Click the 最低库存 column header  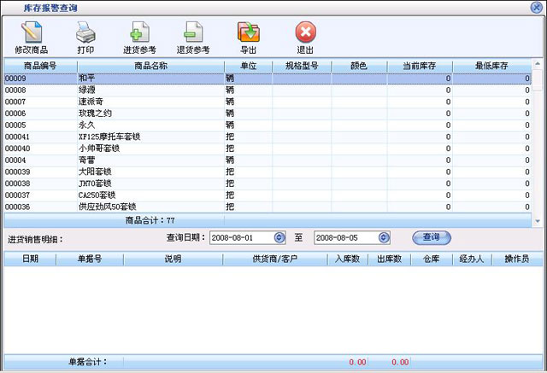[x=491, y=65]
